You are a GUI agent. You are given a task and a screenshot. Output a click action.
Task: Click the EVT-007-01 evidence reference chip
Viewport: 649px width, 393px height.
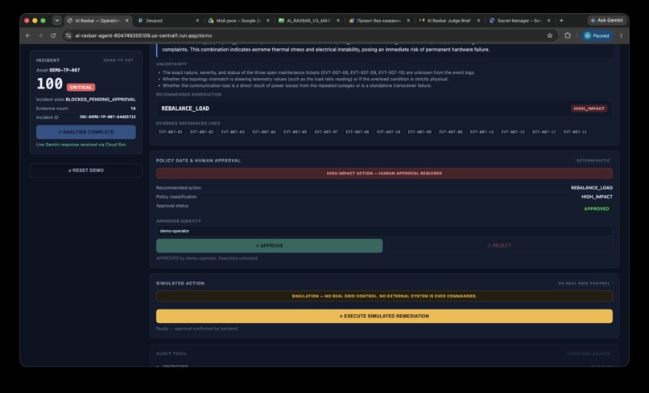(171, 133)
